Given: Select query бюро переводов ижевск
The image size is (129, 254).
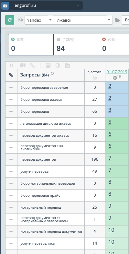Looking at the screenshot, I should click(x=41, y=99).
